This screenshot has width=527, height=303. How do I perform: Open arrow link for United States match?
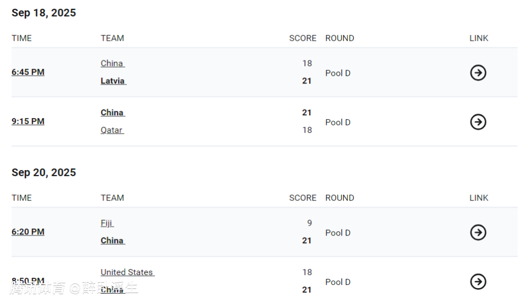click(x=478, y=282)
